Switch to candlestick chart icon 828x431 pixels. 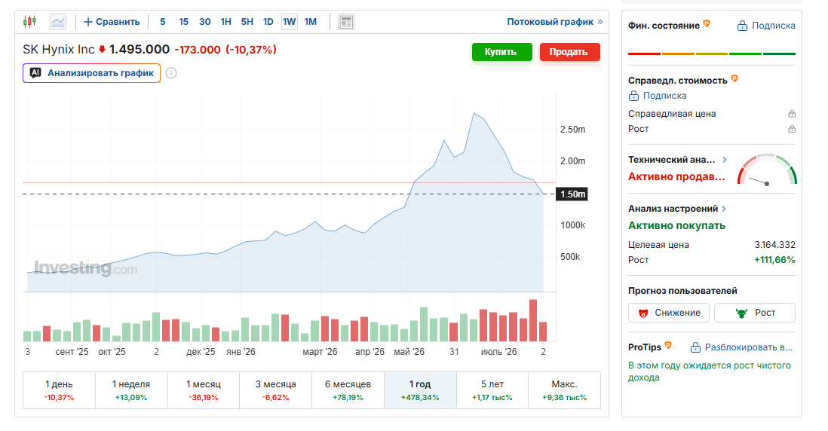coord(29,22)
